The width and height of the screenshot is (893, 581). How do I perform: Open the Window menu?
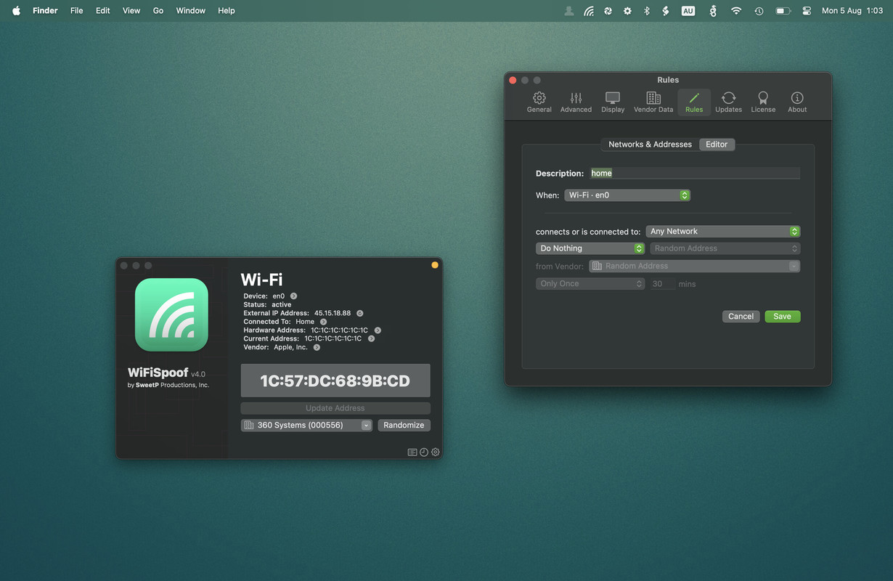click(191, 11)
